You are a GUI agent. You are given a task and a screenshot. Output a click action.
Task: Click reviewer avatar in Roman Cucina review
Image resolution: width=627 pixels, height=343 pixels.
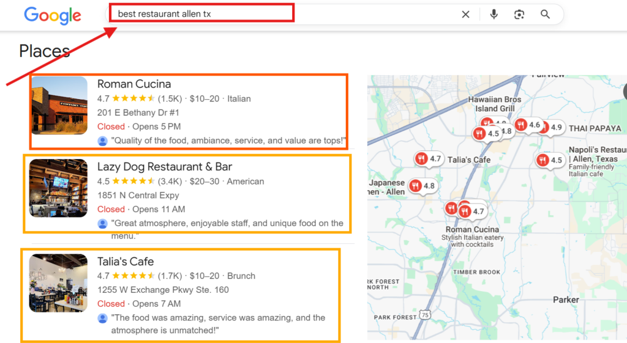click(x=102, y=141)
